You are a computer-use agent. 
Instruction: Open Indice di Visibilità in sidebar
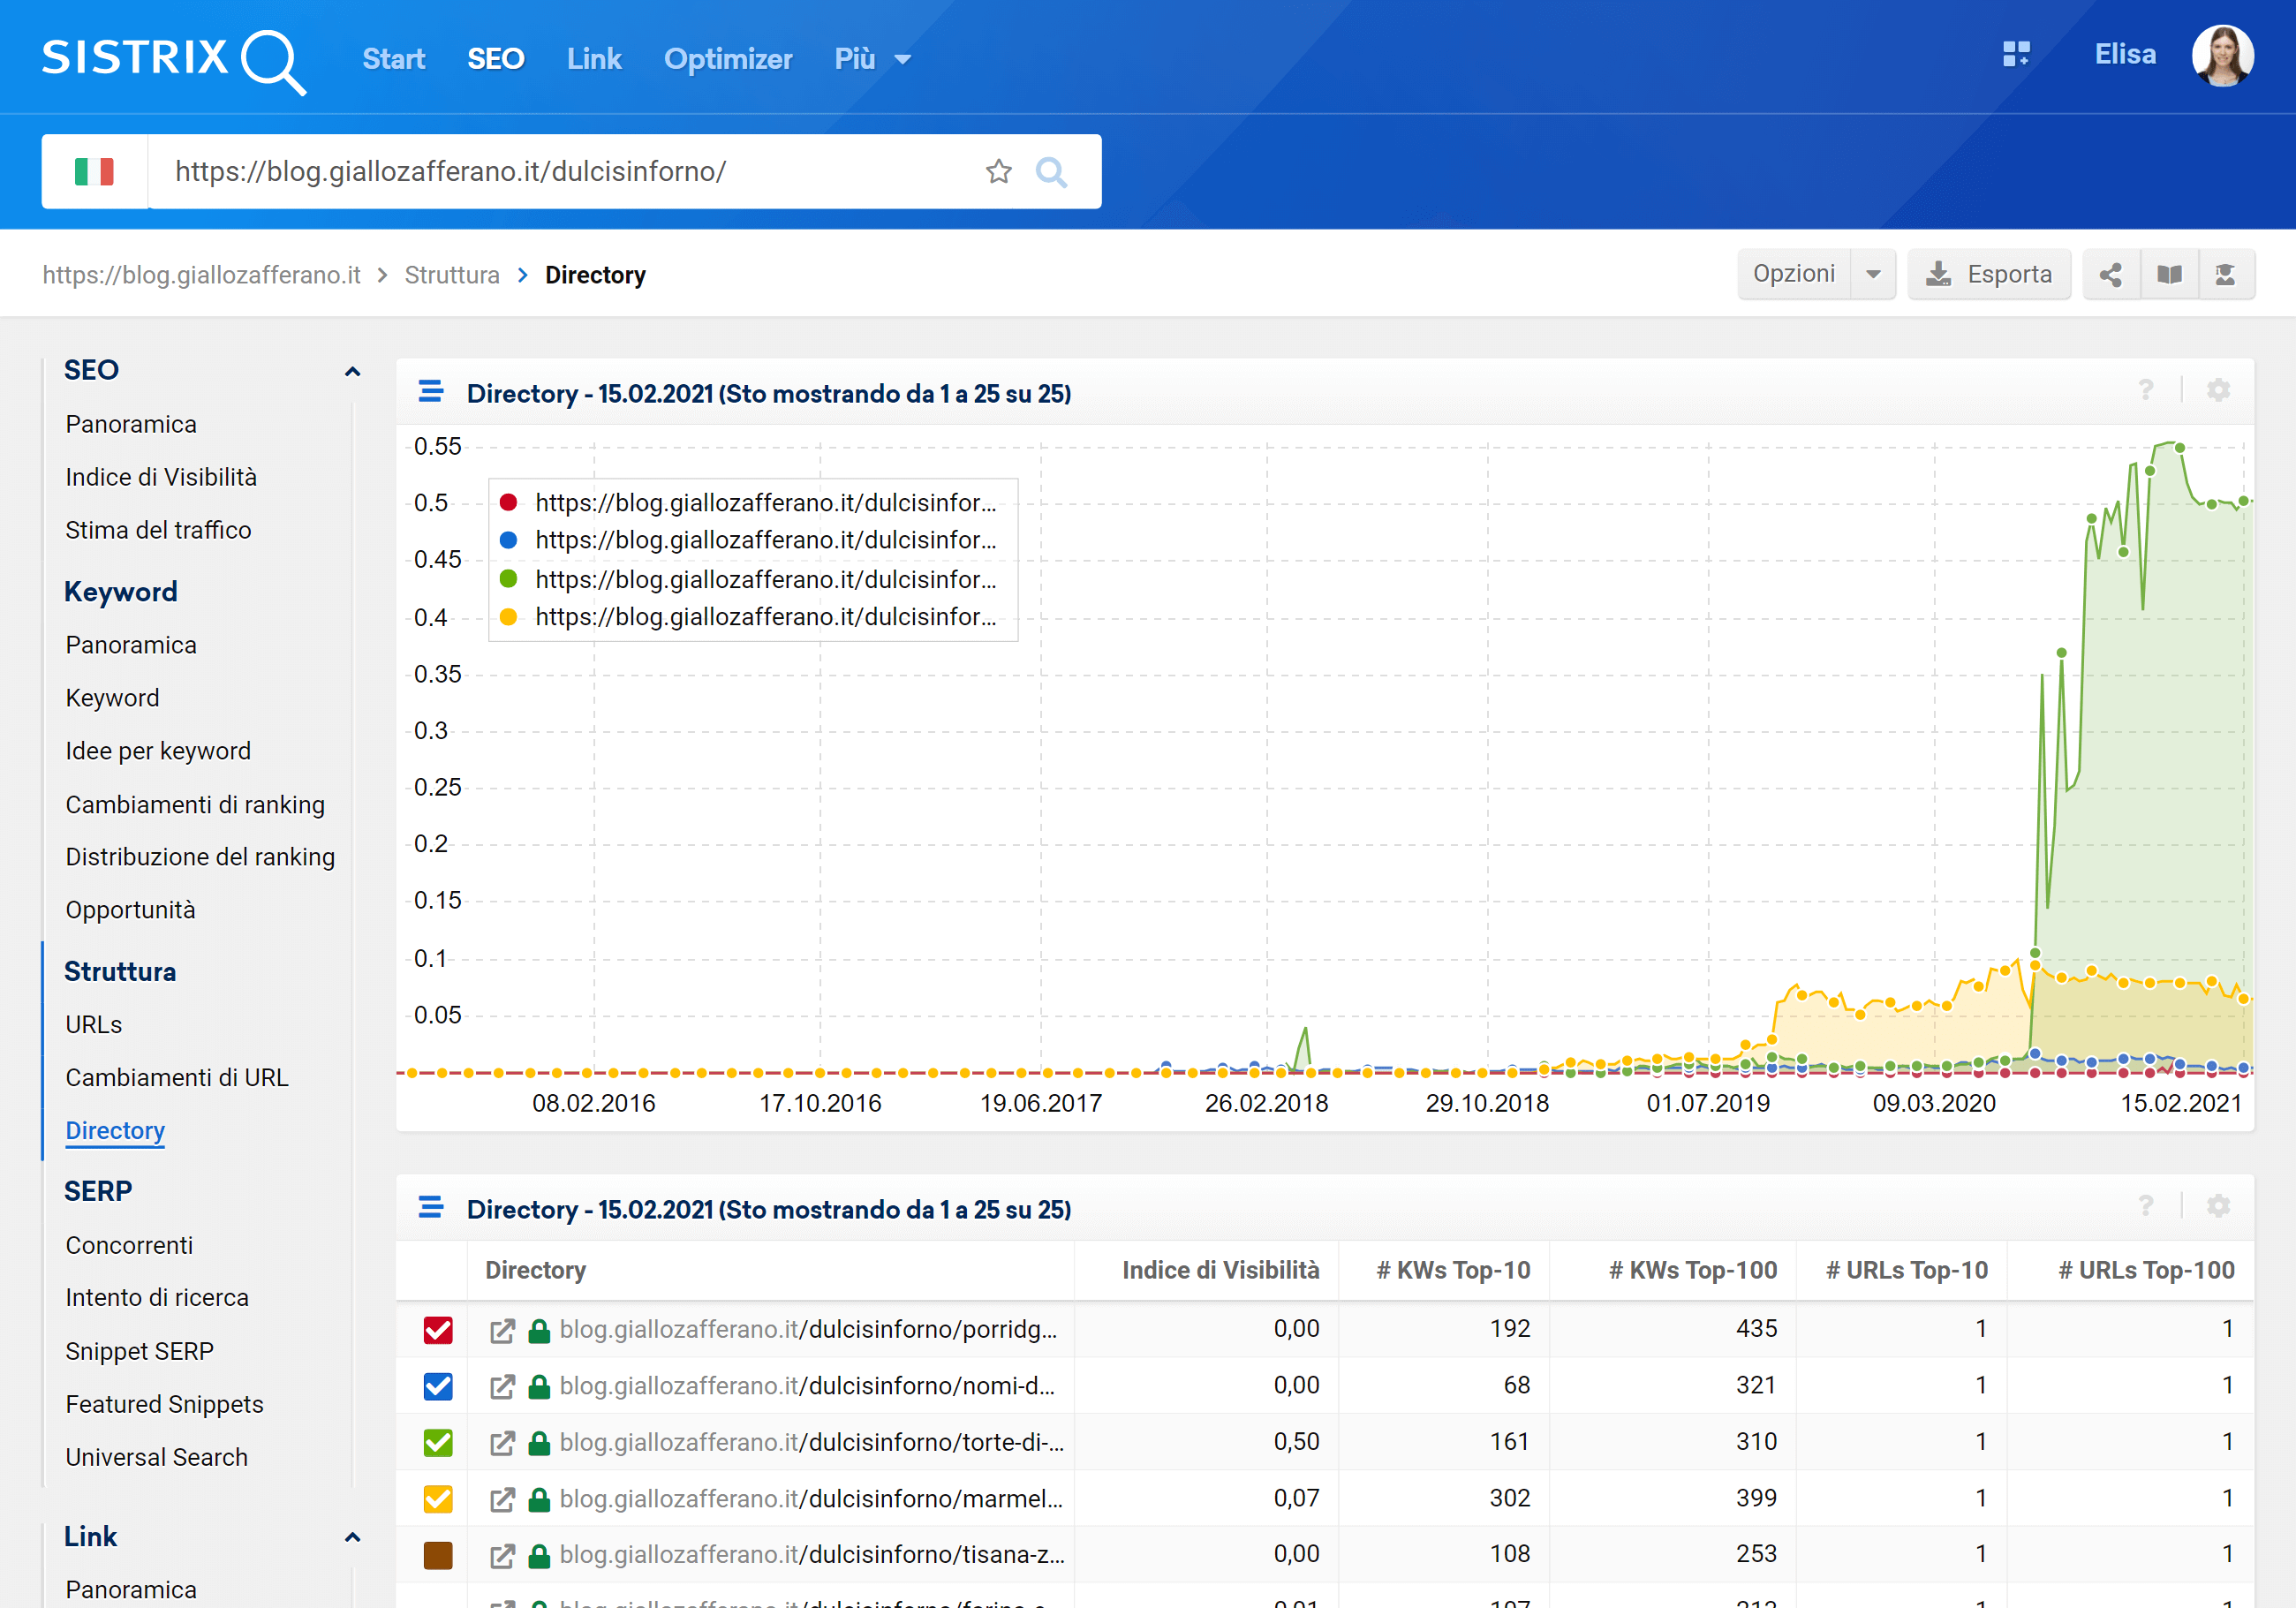point(161,477)
